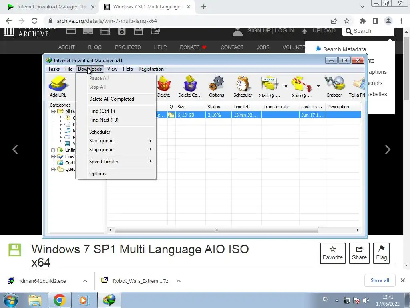This screenshot has height=308, width=410.
Task: Click the Internet Archive search field
Action: coord(368,31)
